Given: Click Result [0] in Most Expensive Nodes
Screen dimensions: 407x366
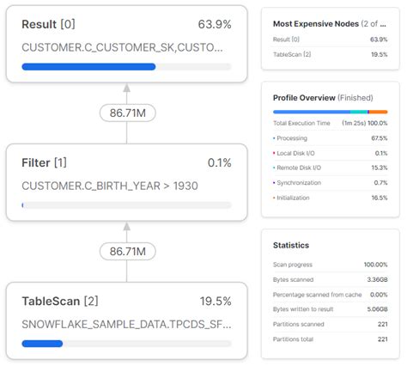Looking at the screenshot, I should click(x=330, y=40).
